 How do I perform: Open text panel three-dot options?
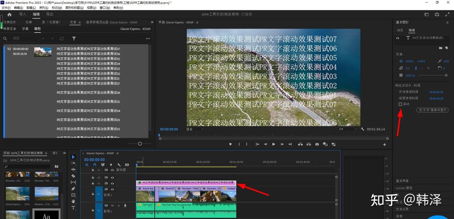click(x=148, y=39)
